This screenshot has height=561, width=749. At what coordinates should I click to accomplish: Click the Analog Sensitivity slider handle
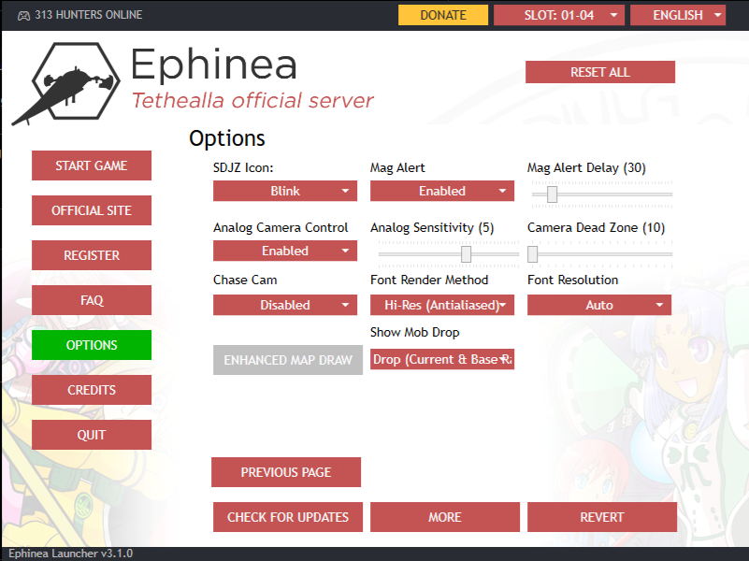click(467, 254)
